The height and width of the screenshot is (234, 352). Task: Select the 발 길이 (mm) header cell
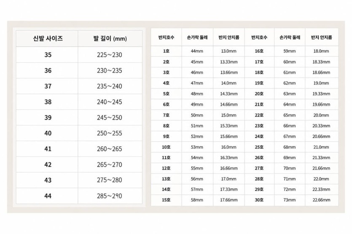tap(110, 39)
